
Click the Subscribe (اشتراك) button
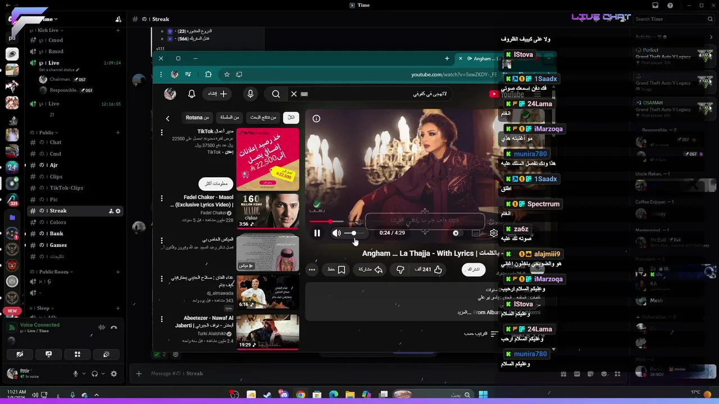coord(474,269)
